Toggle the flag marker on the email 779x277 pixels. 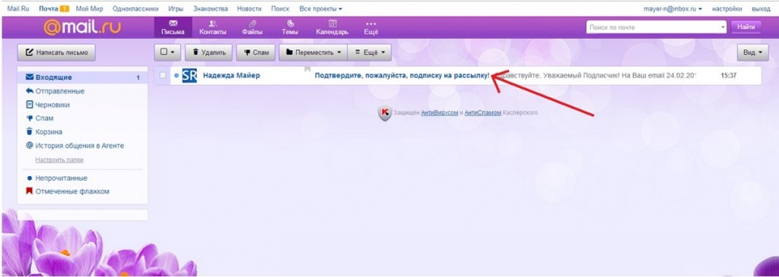[x=307, y=69]
